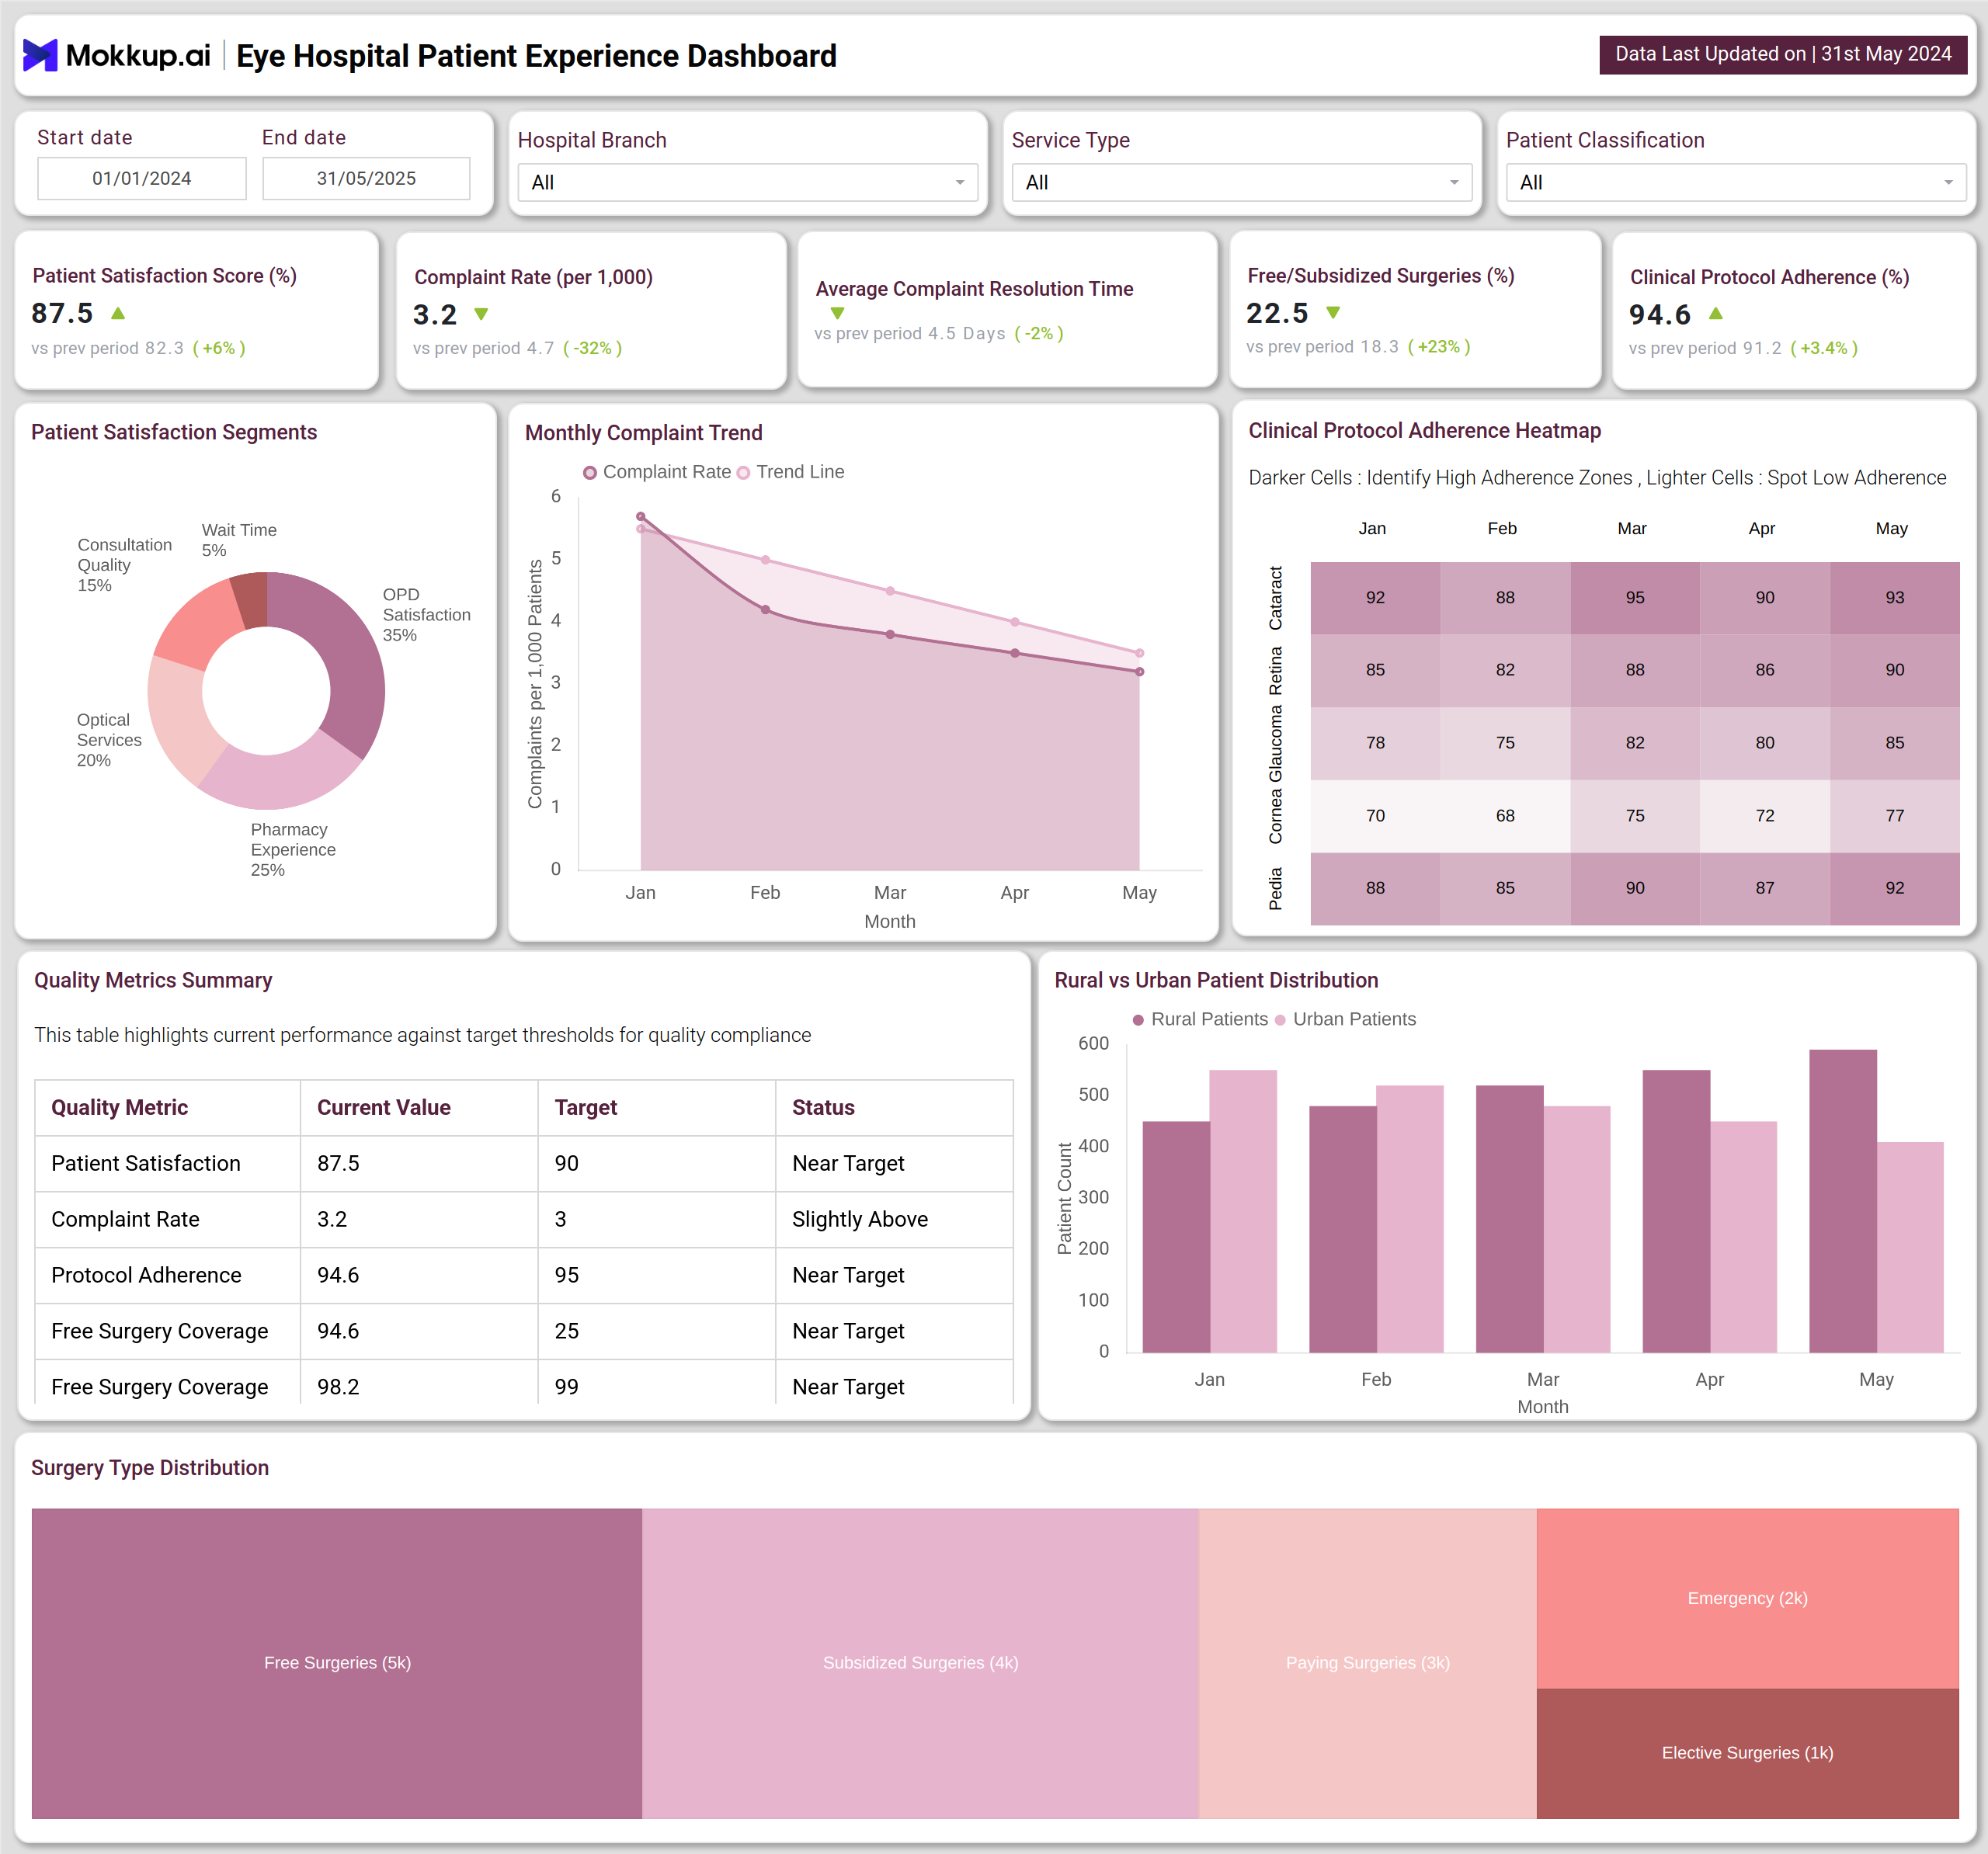Click the Complaint Rate down arrow indicator
Image resolution: width=1988 pixels, height=1854 pixels.
481,314
